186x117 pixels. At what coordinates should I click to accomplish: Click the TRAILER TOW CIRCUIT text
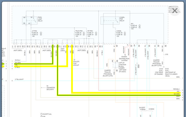pyautogui.click(x=76, y=63)
